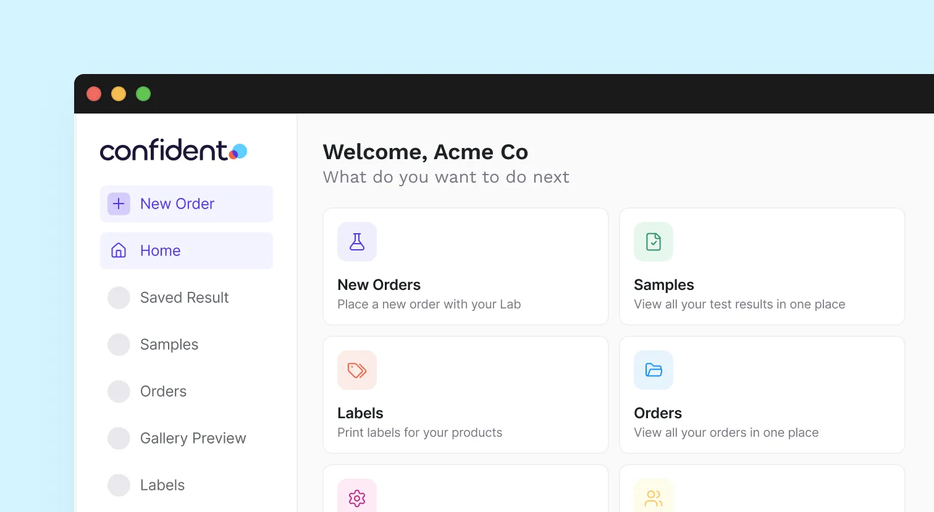Click the circle icon next to Samples in sidebar
This screenshot has width=934, height=512.
[x=119, y=344]
